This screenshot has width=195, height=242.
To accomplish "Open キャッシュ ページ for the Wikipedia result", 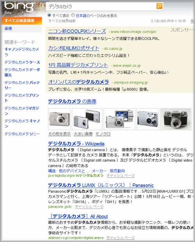I will [x=121, y=175].
